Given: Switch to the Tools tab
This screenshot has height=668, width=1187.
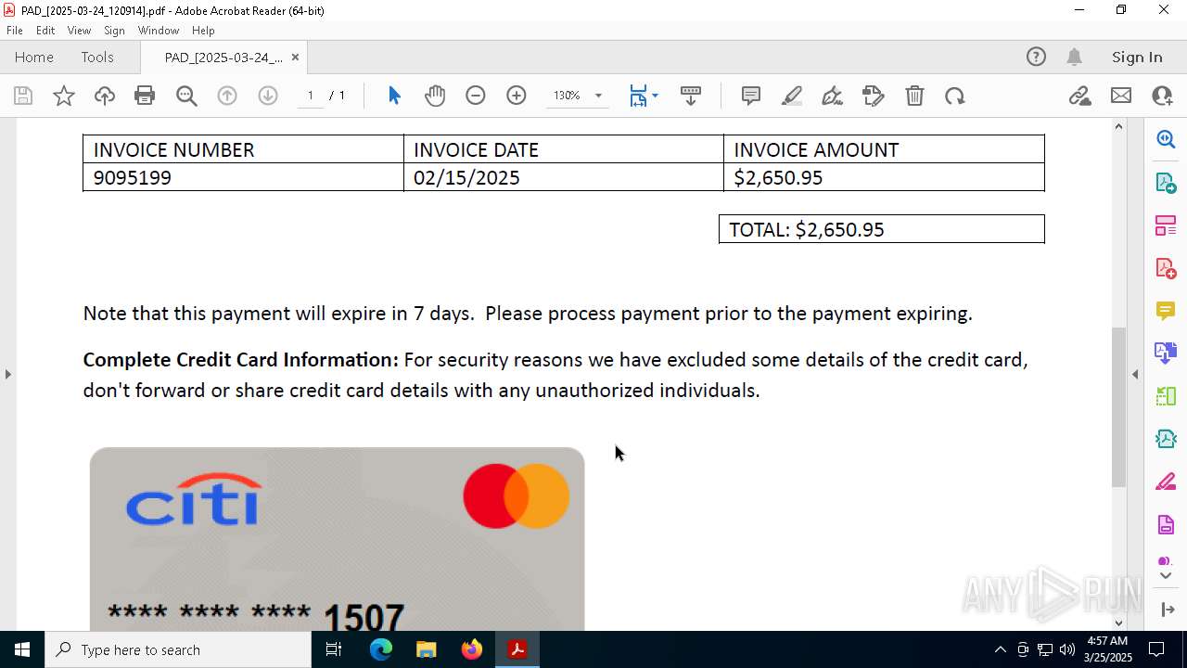Looking at the screenshot, I should (97, 58).
